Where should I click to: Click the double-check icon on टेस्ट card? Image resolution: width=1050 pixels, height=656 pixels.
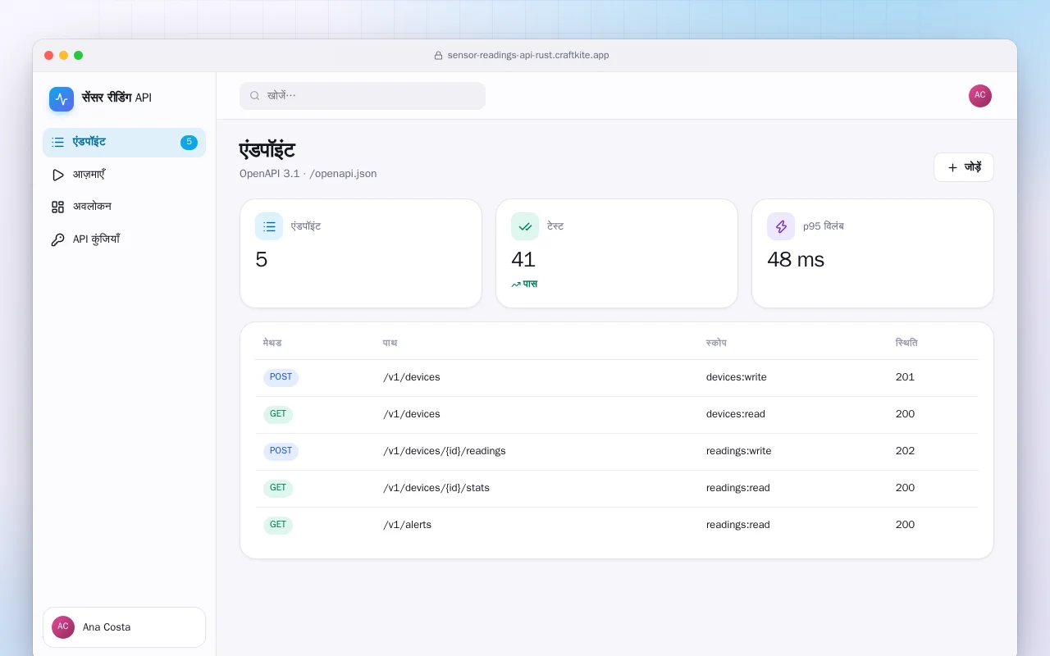click(525, 227)
